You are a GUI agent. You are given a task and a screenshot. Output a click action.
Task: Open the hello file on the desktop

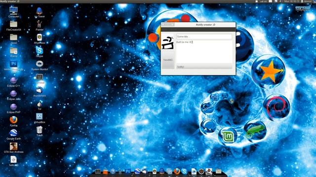pyautogui.click(x=13, y=161)
